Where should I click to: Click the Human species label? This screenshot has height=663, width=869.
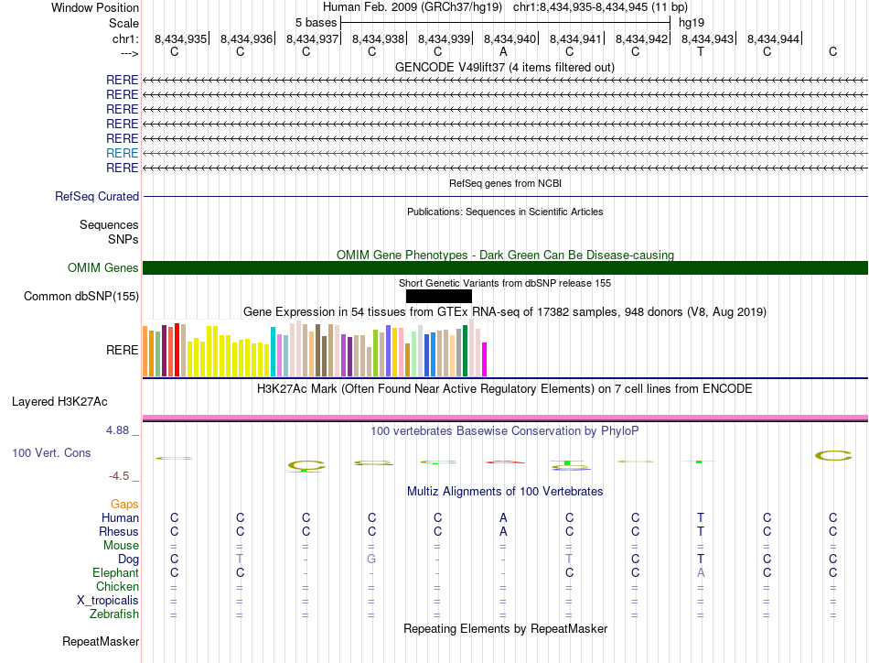(120, 517)
